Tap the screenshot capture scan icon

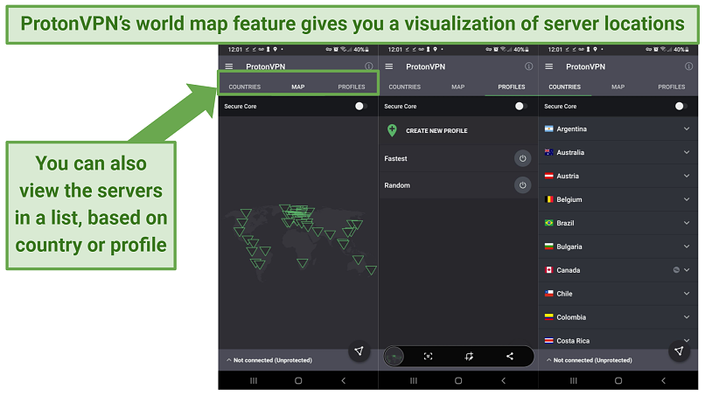tap(428, 357)
